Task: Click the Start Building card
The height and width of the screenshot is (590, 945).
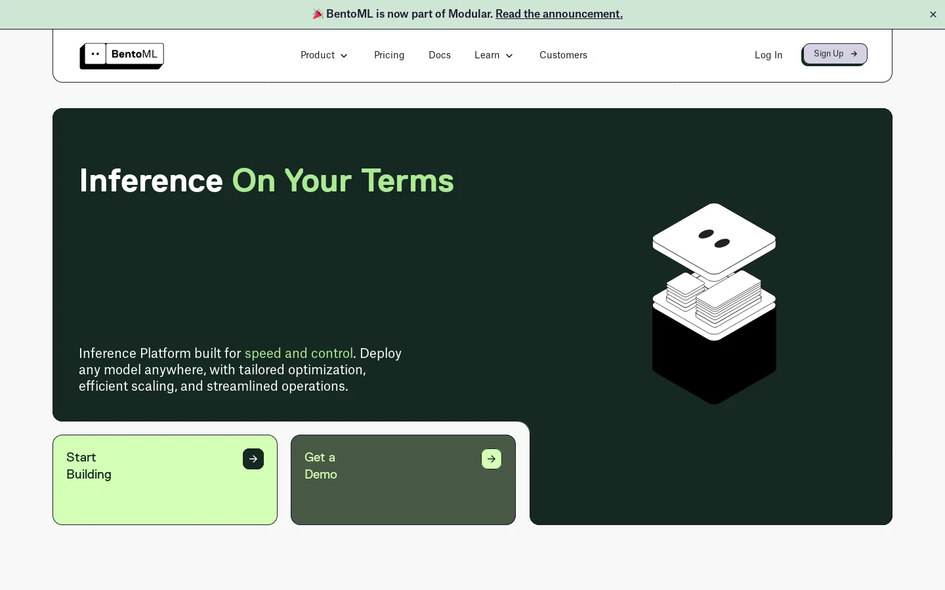Action: 165,480
